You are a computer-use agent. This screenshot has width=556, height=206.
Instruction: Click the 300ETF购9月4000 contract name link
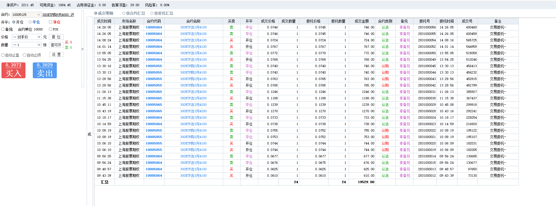pyautogui.click(x=58, y=15)
